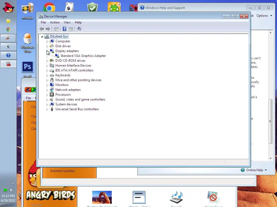Select the IDE ATA/ATAPI controllers label
The height and width of the screenshot is (207, 277).
tap(74, 70)
